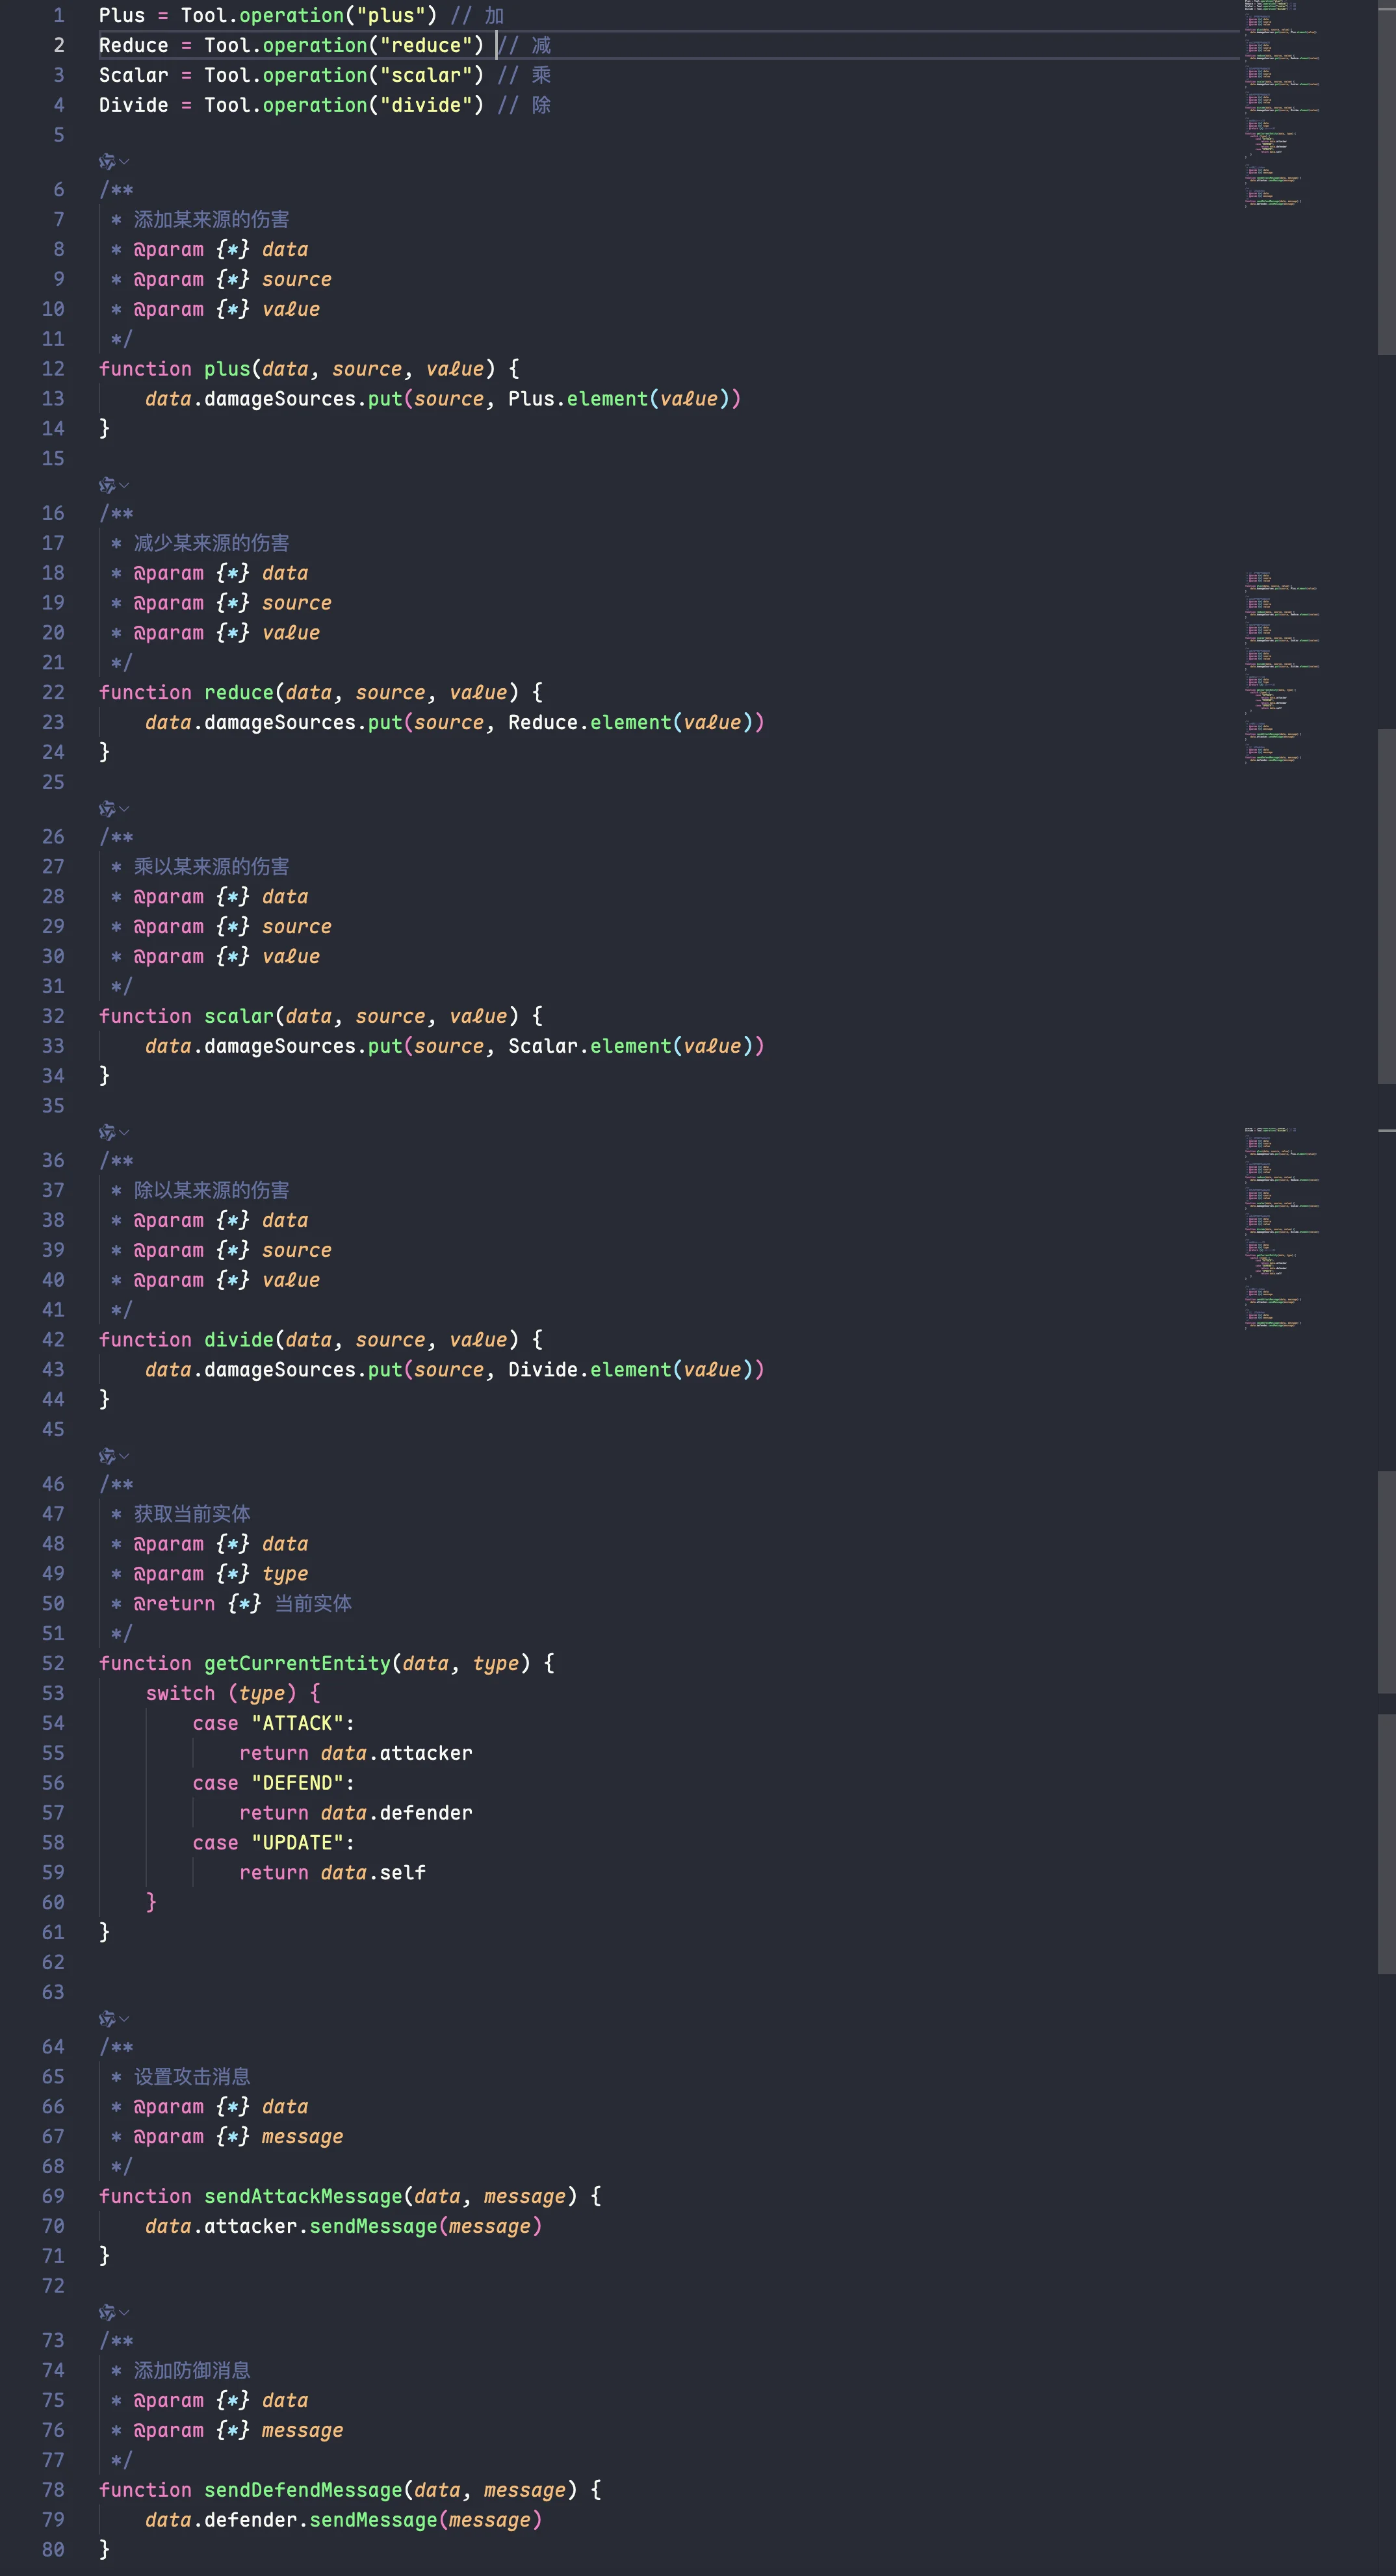
Task: Place the cursor on the "reduce" string, line 2
Action: click(x=426, y=45)
